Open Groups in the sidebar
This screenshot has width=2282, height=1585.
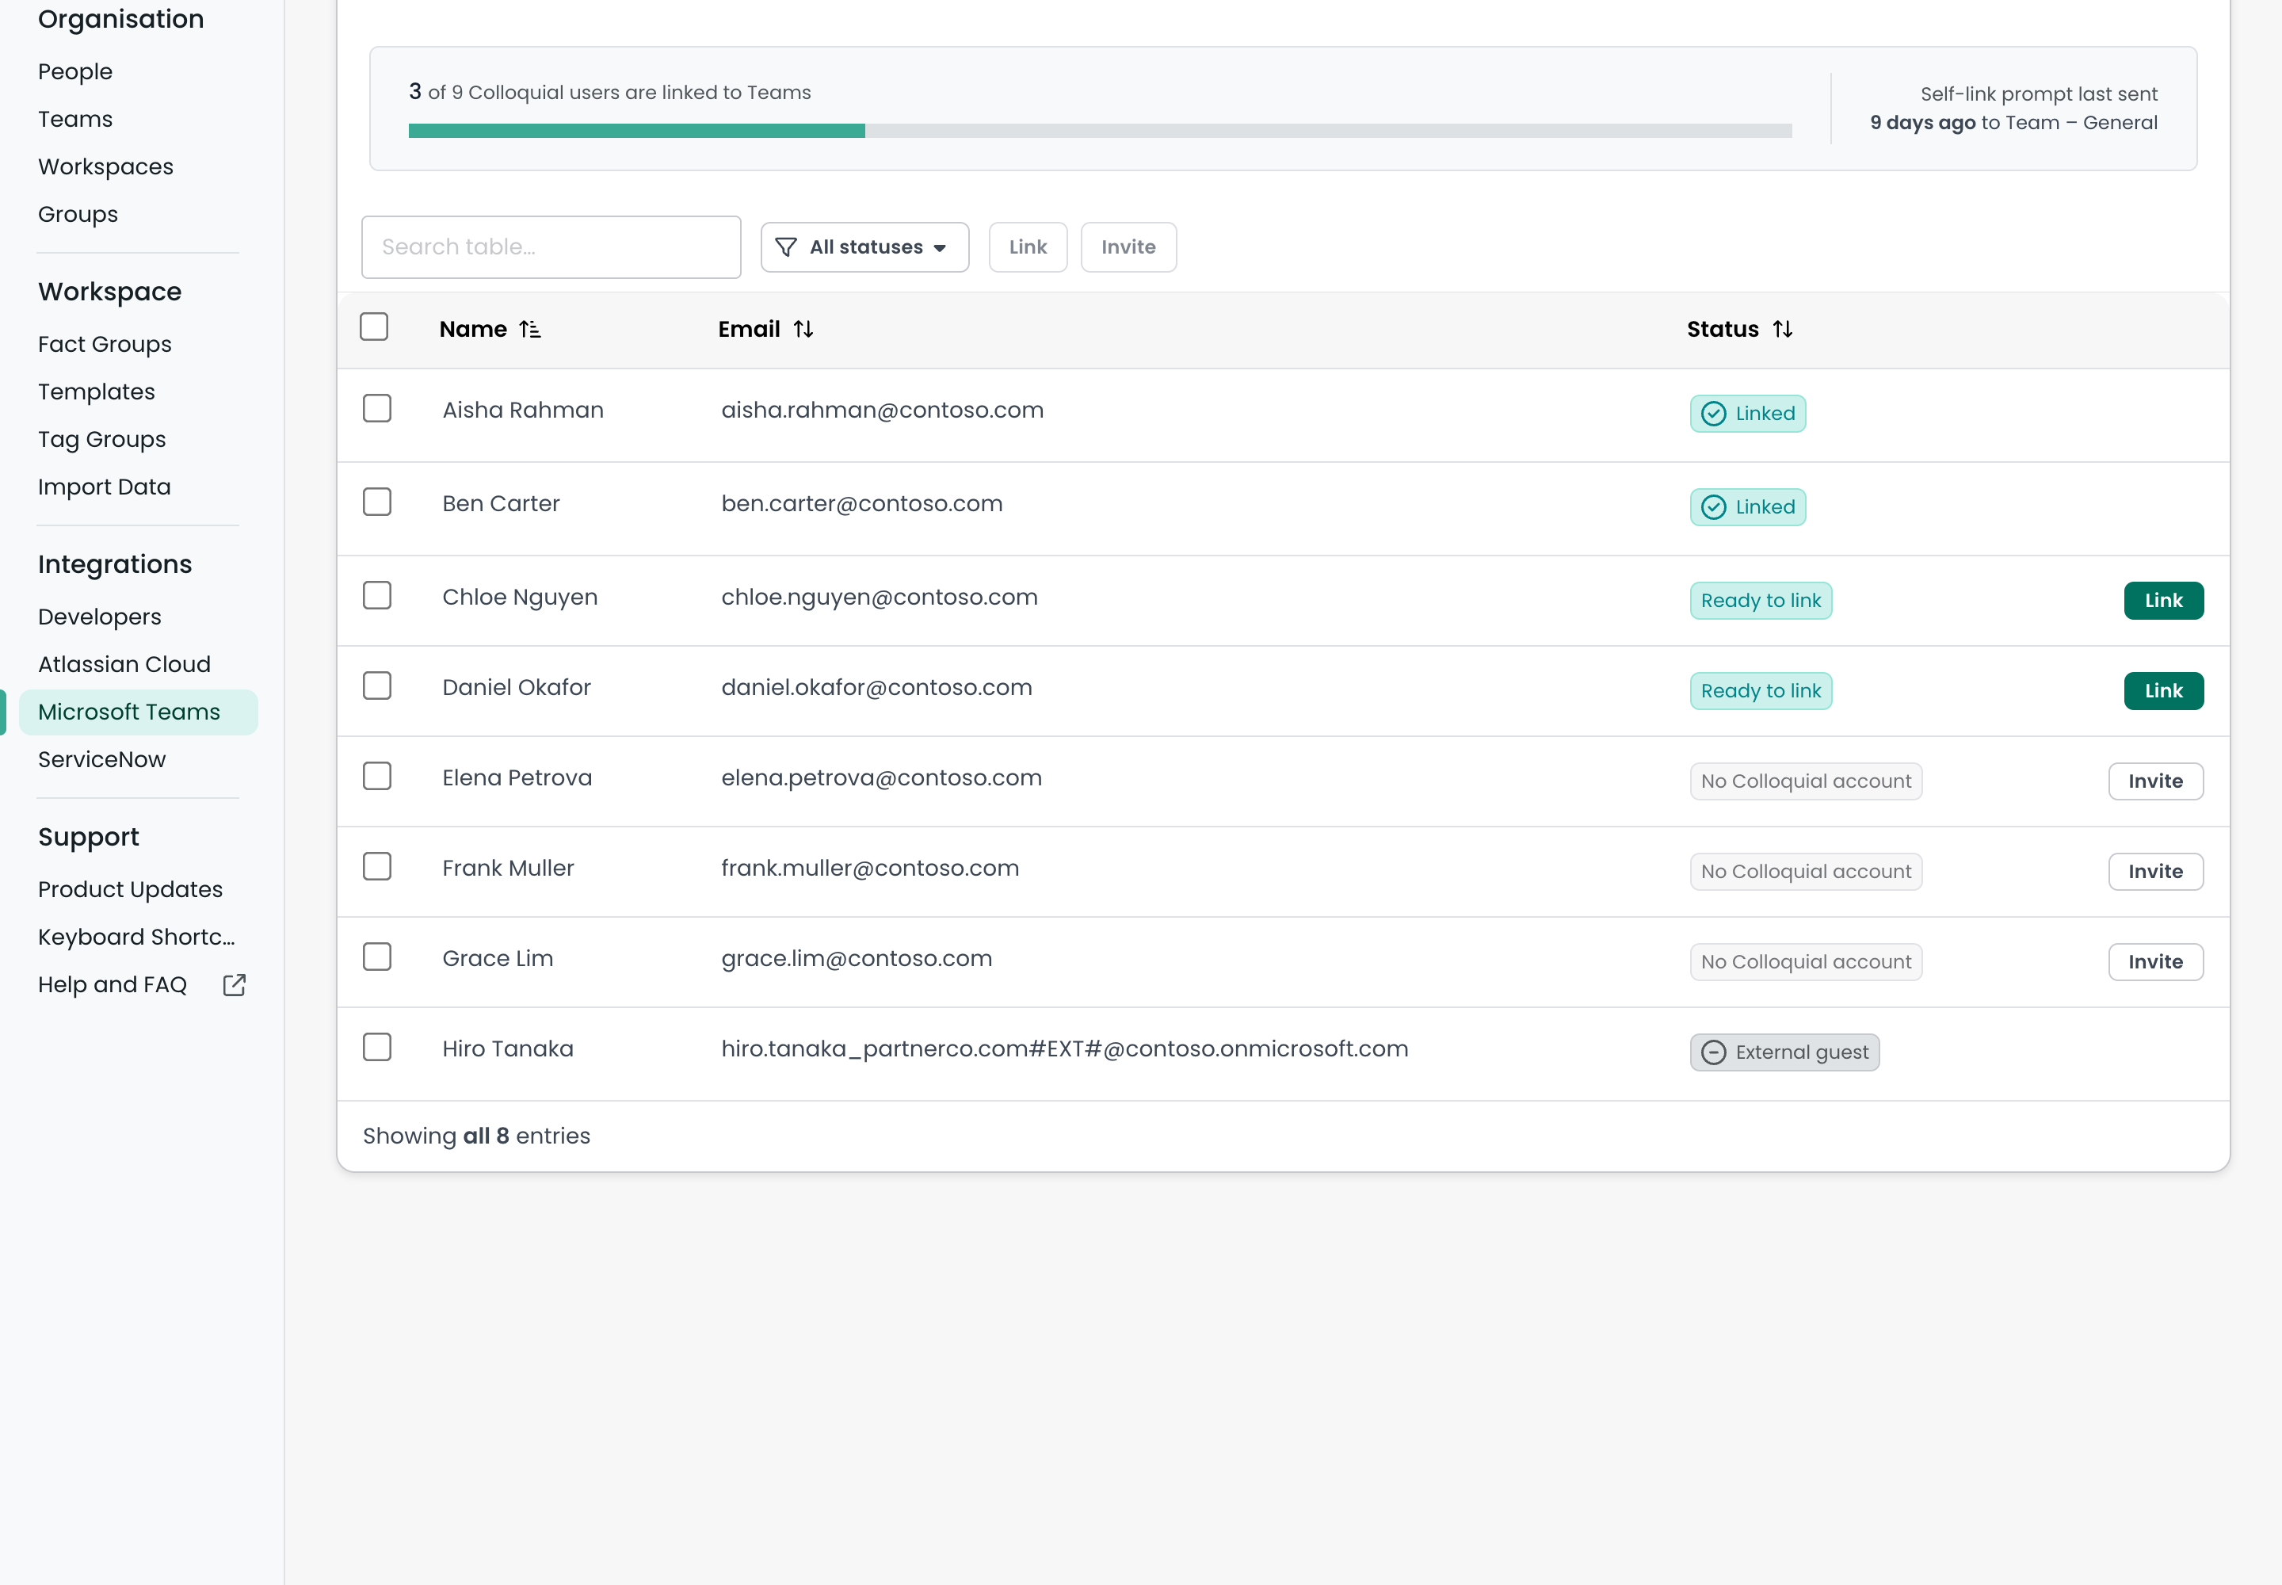(78, 215)
